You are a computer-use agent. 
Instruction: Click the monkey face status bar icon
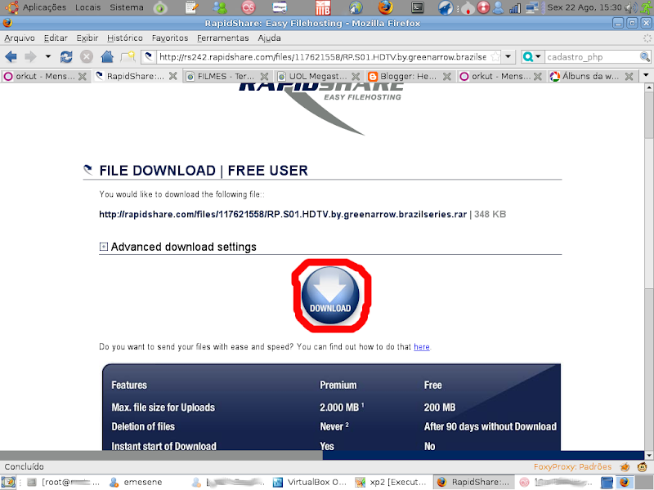point(642,466)
